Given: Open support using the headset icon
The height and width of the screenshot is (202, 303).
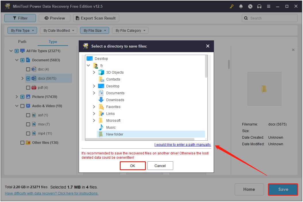Looking at the screenshot, I should 259,6.
